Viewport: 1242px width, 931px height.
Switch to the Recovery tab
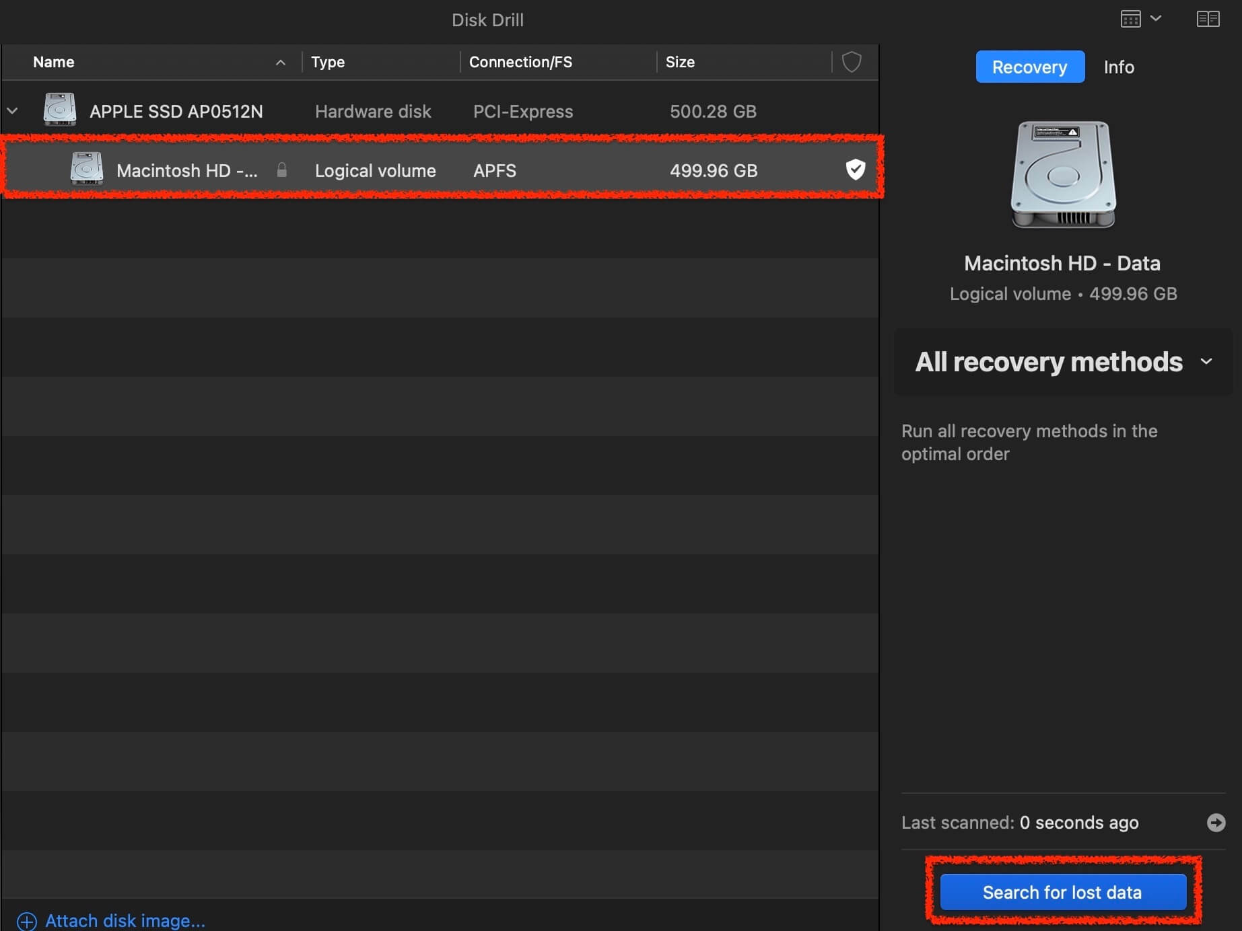[x=1030, y=67]
